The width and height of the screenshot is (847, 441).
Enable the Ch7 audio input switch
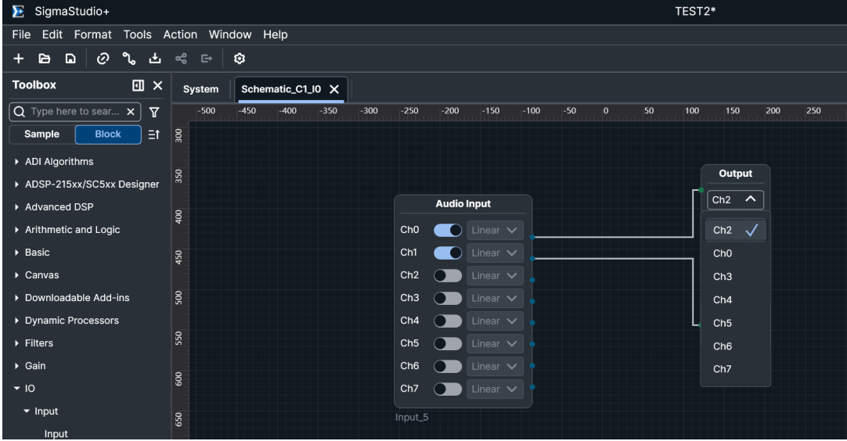point(448,389)
